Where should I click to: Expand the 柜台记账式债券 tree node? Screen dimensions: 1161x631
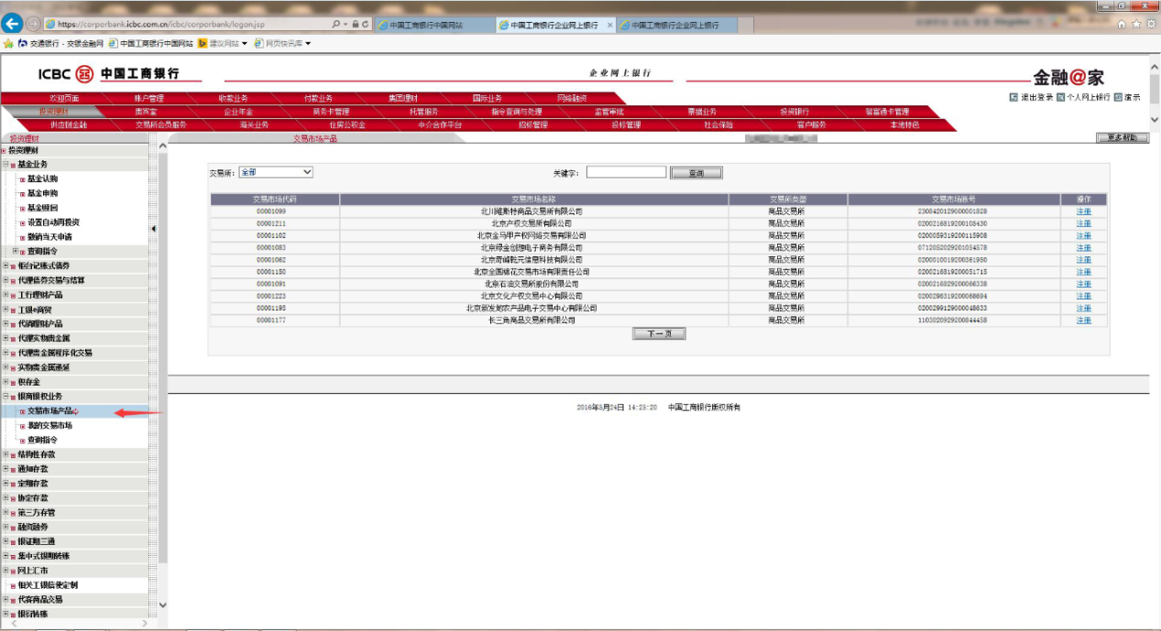coord(5,266)
